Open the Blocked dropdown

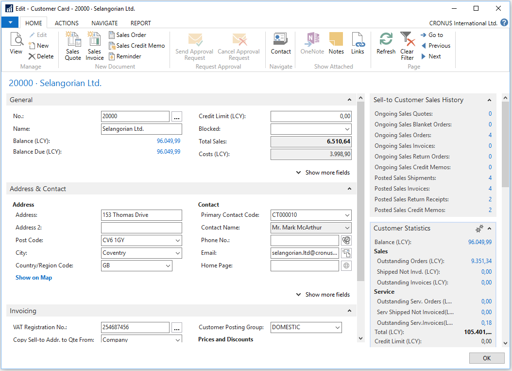tap(347, 129)
